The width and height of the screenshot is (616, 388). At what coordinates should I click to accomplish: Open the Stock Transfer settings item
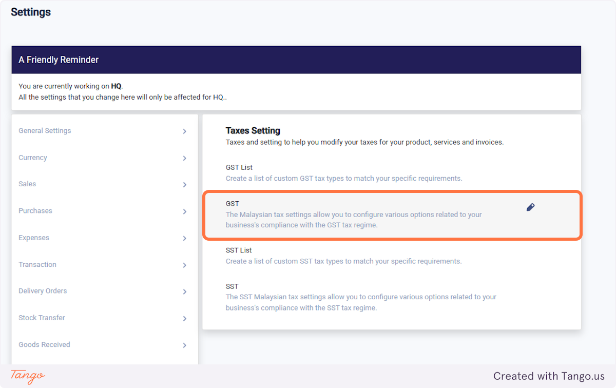(105, 318)
